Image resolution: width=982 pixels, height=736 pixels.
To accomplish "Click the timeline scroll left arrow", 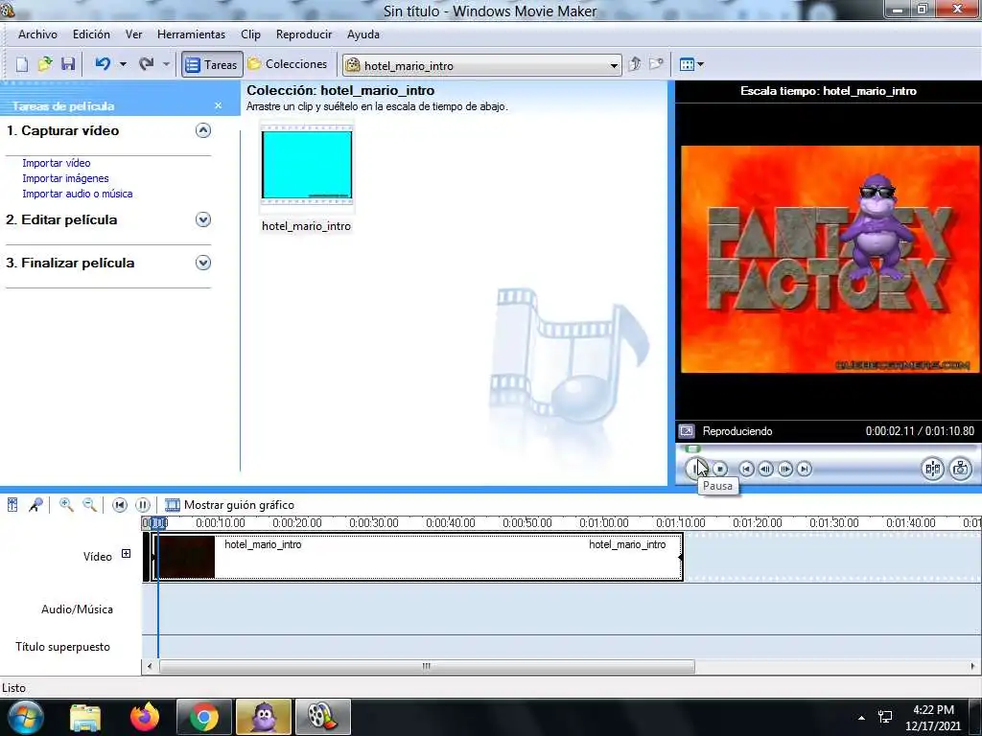I will [150, 667].
